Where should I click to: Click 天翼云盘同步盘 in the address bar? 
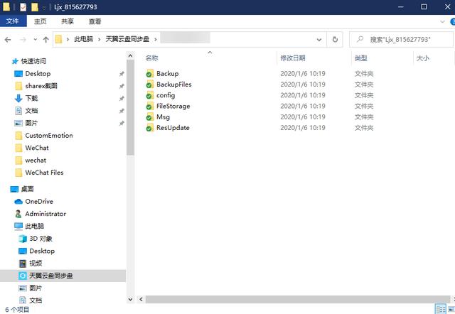click(127, 39)
